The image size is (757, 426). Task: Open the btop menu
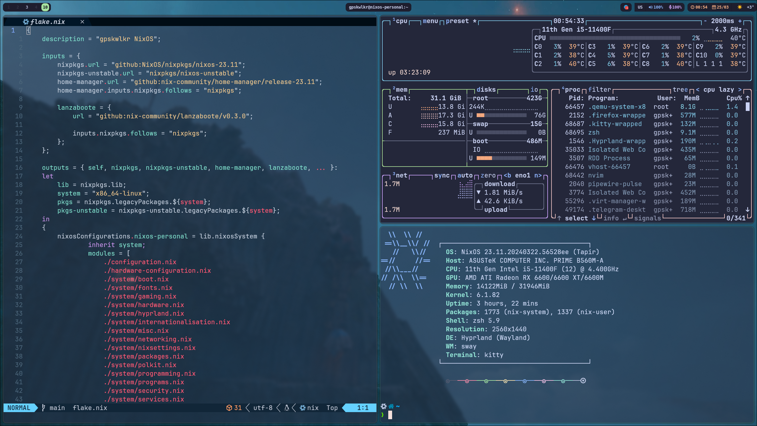click(x=430, y=21)
